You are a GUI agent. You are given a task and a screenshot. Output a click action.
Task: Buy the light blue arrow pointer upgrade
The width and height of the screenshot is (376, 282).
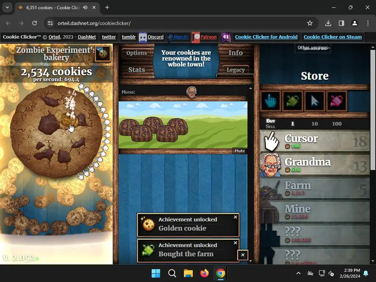[x=315, y=101]
